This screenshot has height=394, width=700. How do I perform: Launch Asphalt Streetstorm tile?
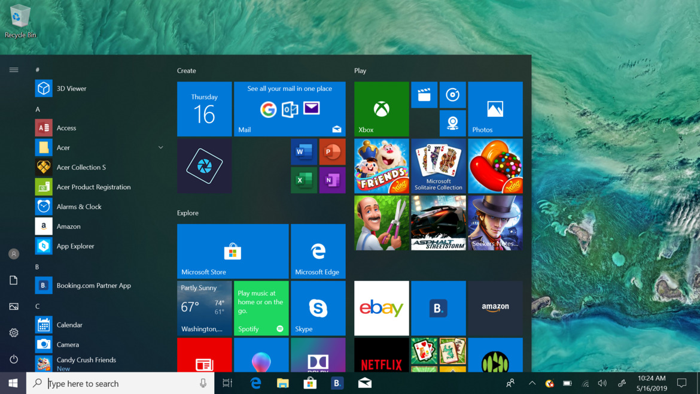coord(439,223)
